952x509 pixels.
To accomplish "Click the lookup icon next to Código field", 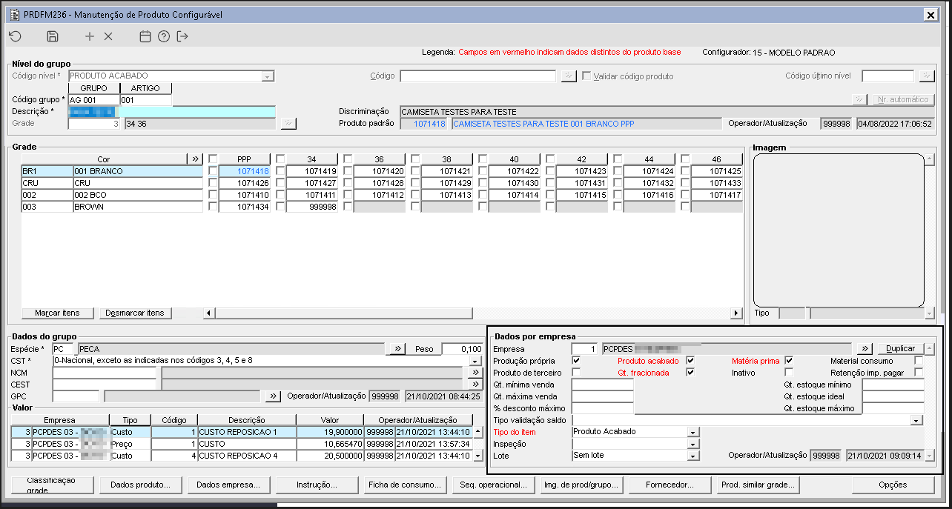I will (x=568, y=76).
